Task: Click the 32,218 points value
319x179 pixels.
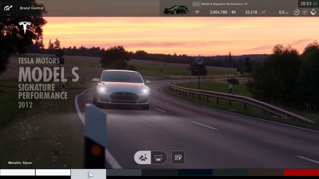Action: pyautogui.click(x=251, y=12)
